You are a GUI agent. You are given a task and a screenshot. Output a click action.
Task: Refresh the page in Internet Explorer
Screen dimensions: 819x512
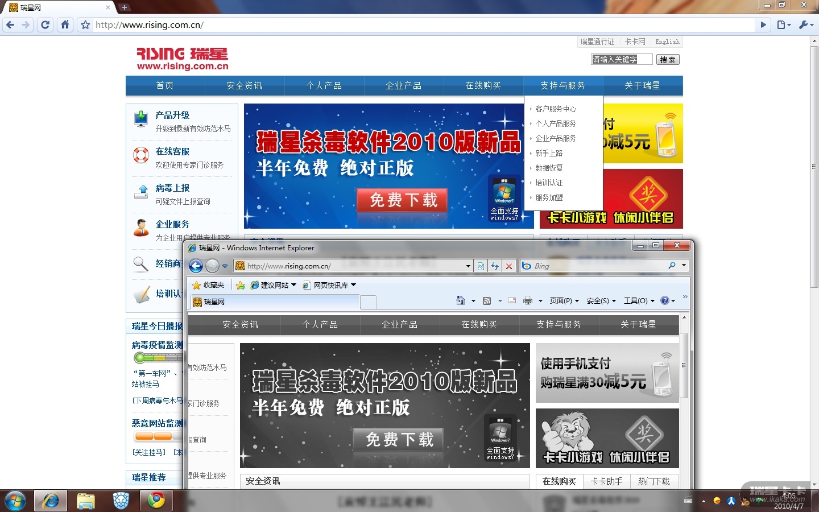[495, 266]
